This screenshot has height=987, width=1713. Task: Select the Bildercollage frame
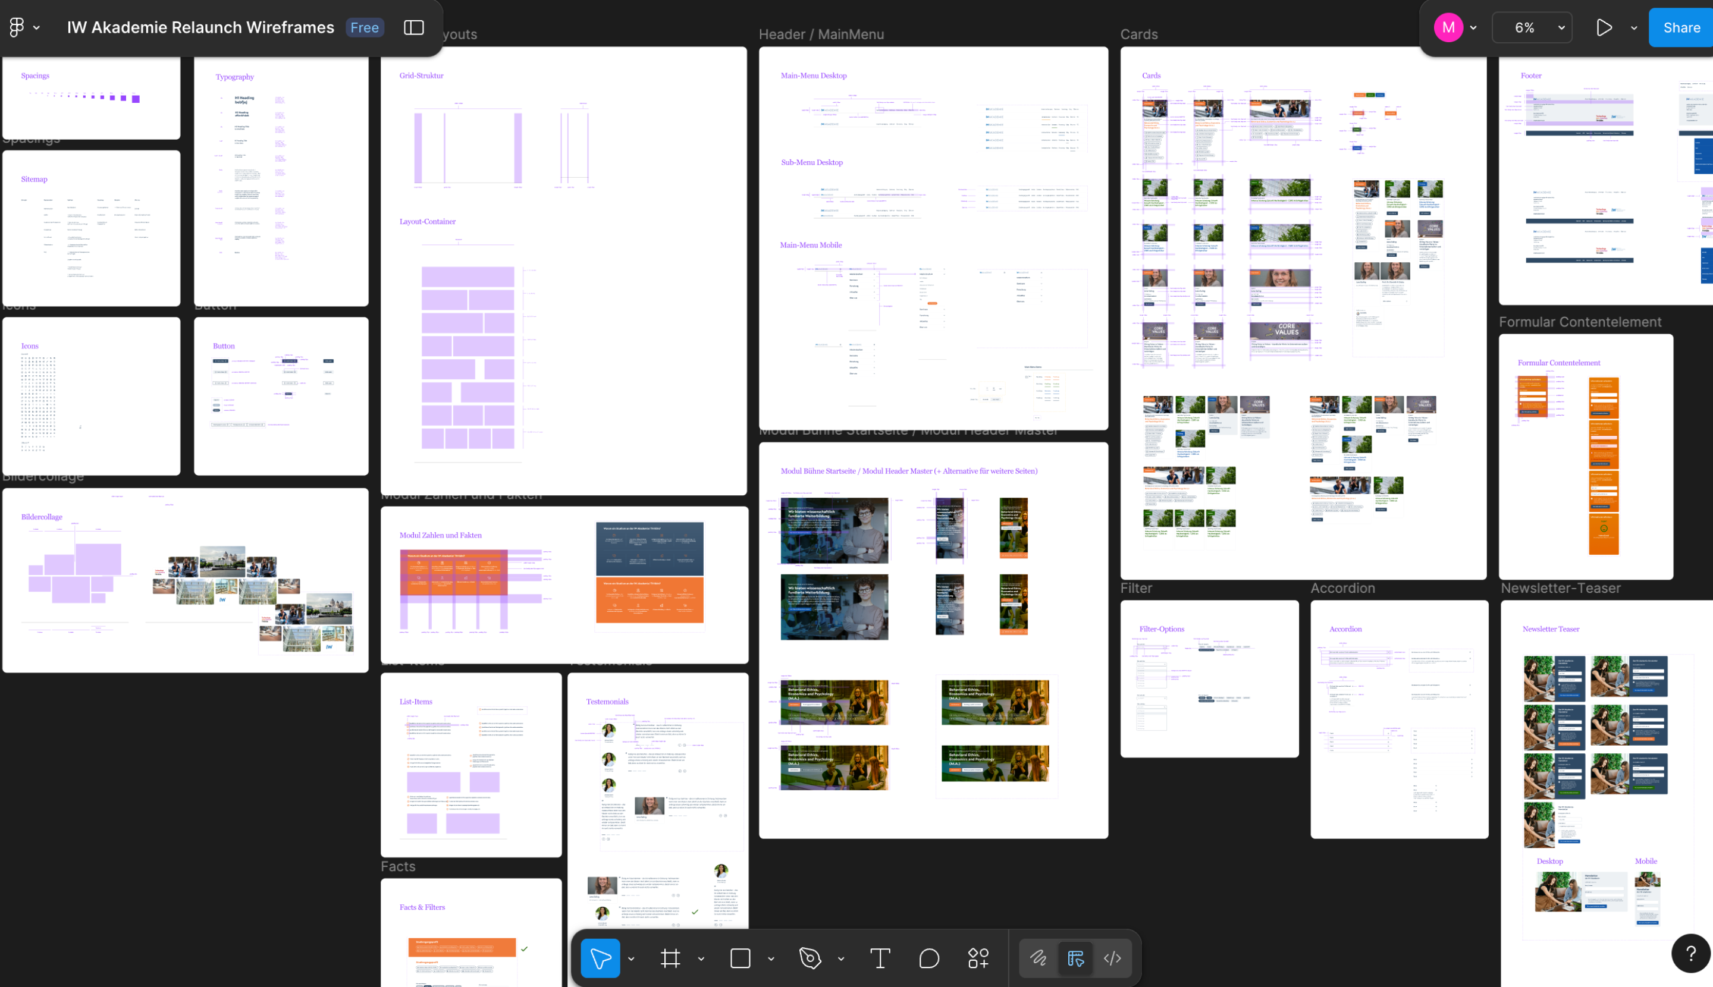186,580
